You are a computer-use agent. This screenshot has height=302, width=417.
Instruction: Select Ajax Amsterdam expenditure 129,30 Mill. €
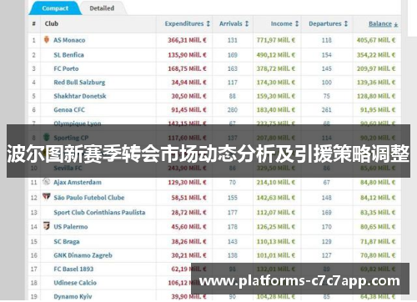tap(187, 183)
